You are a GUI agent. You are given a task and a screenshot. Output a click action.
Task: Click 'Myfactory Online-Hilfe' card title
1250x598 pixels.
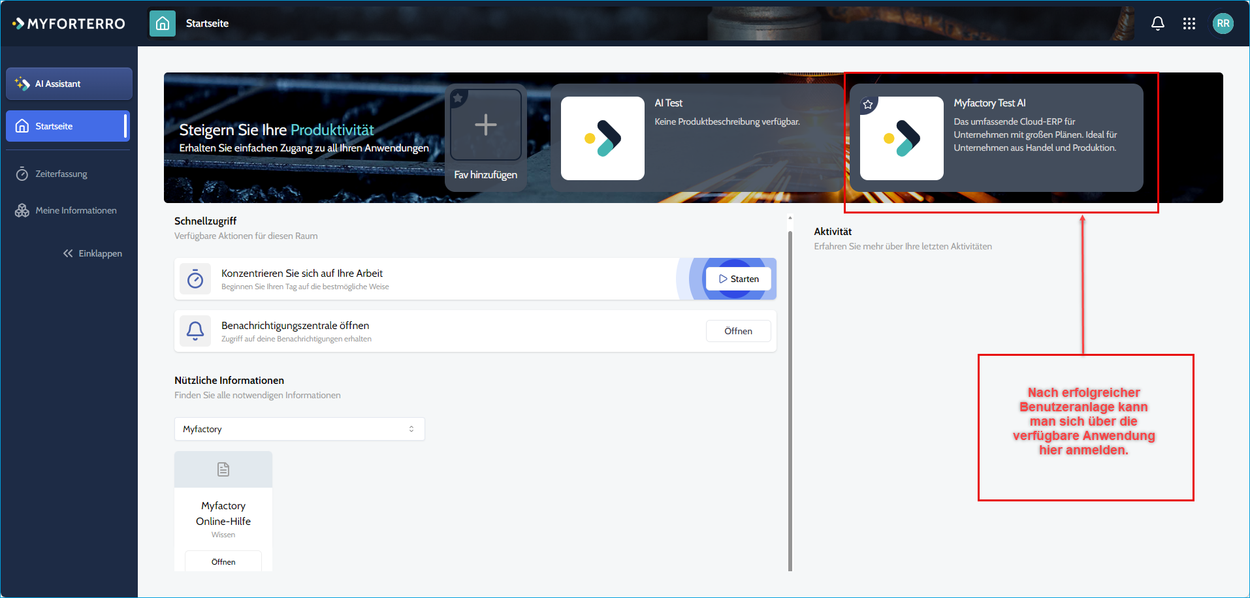click(223, 513)
